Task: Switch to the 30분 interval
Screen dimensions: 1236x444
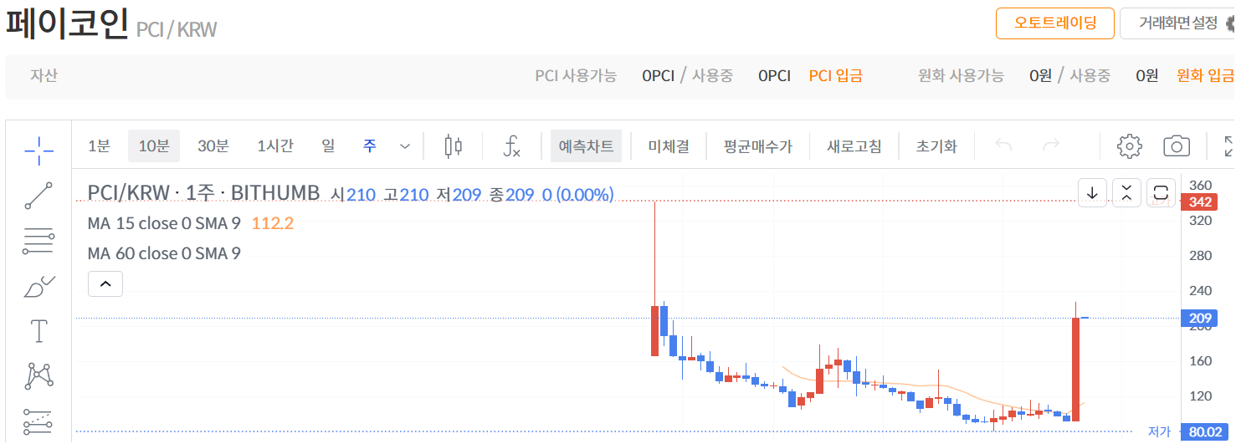Action: coord(213,146)
